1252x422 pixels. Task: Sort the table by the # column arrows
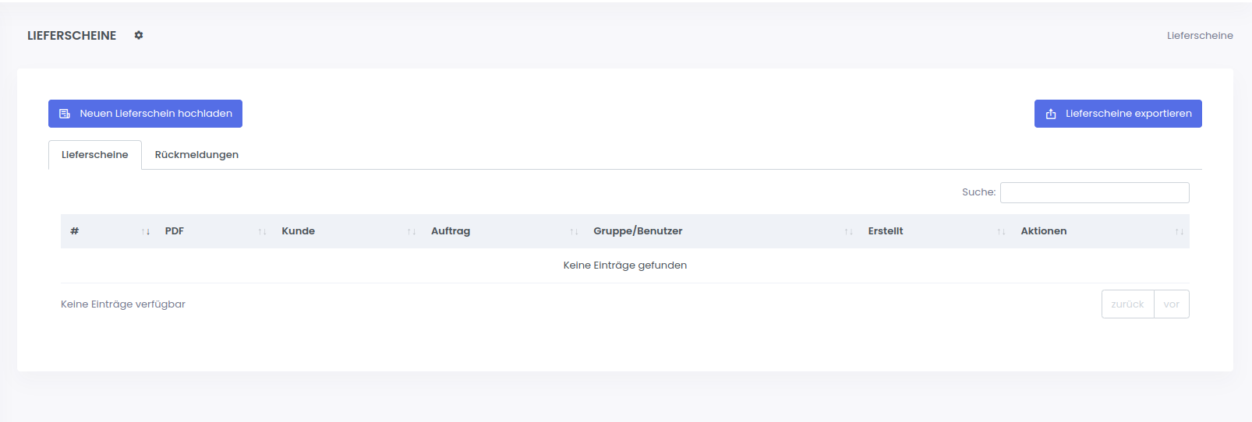146,231
